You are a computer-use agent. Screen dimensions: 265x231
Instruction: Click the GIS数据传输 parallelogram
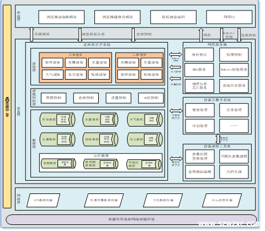point(43,200)
